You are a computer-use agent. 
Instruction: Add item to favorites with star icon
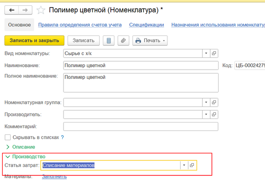[41, 10]
